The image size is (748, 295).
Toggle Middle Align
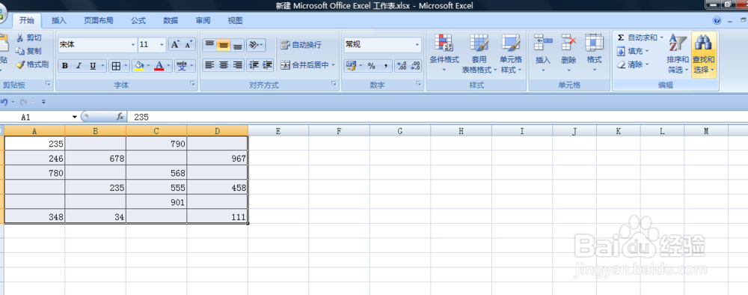(223, 45)
